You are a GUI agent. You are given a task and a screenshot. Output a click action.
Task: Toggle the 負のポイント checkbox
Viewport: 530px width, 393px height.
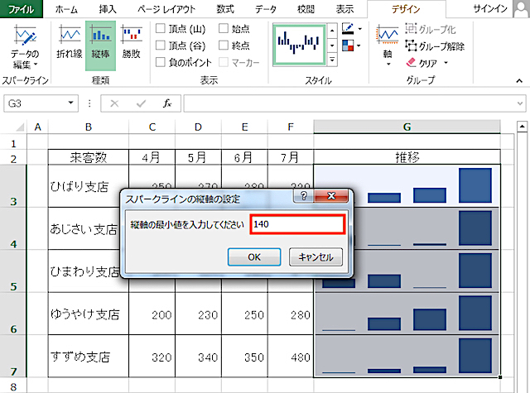pos(161,61)
